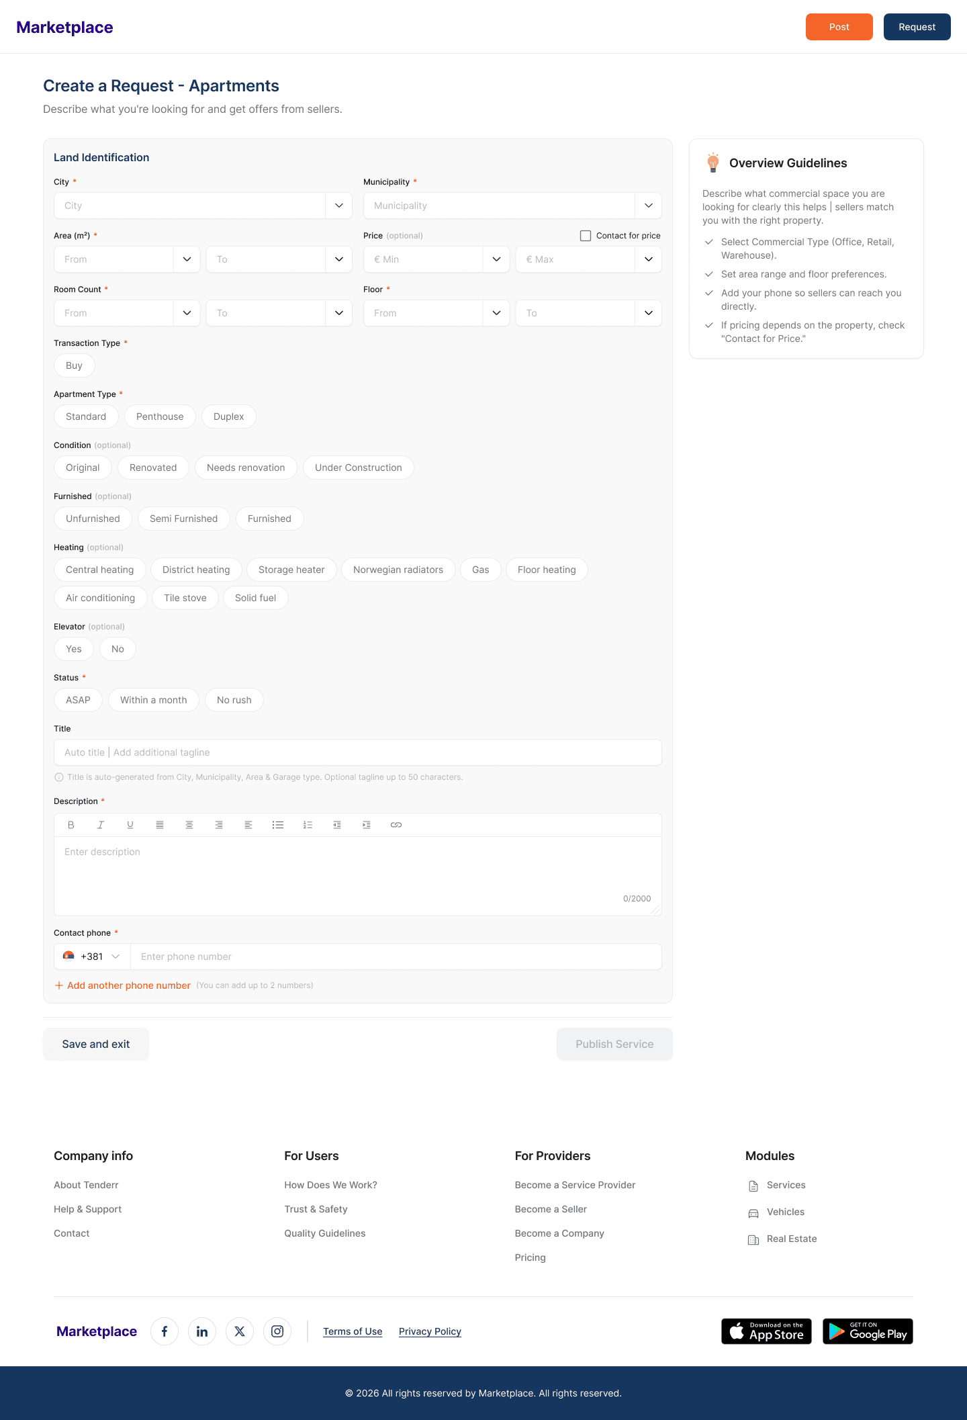Open Trust & Safety footer link

click(x=316, y=1209)
